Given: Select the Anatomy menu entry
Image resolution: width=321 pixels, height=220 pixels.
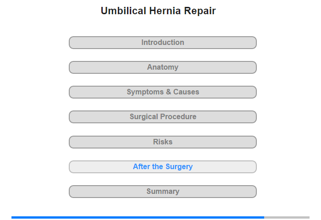Looking at the screenshot, I should (x=163, y=67).
